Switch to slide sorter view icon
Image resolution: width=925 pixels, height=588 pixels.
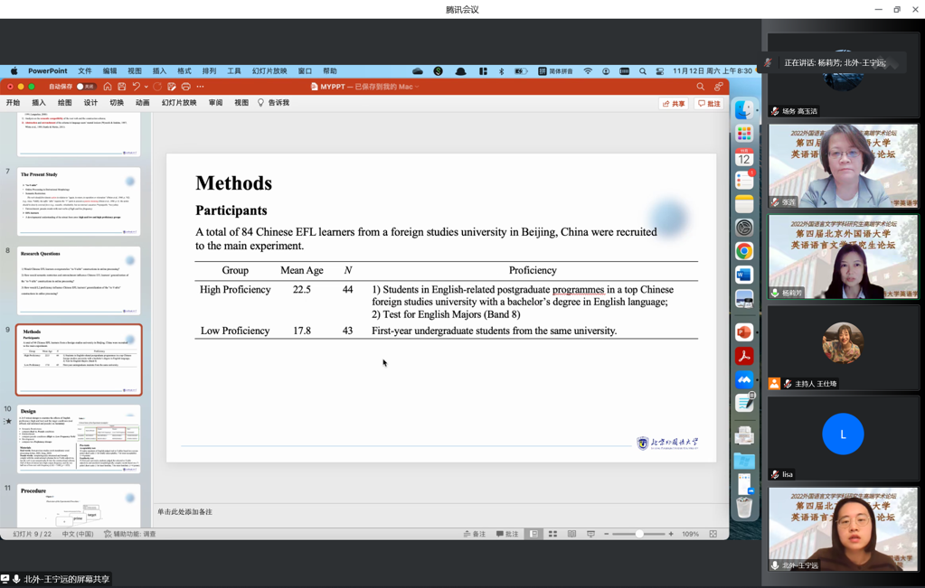click(552, 534)
